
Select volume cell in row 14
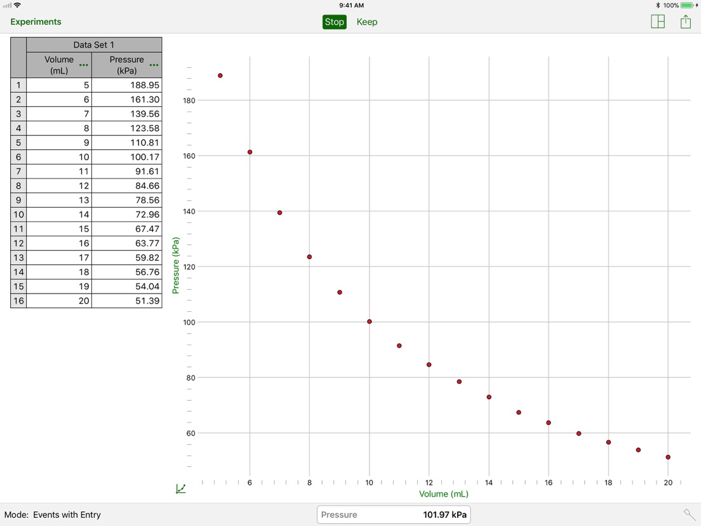pyautogui.click(x=59, y=272)
